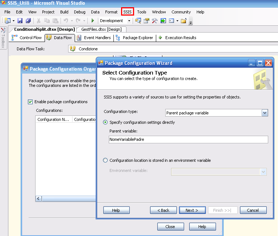Click the configurations list left scroll arrow
Viewport: 278px width, 236px height.
(x=38, y=199)
